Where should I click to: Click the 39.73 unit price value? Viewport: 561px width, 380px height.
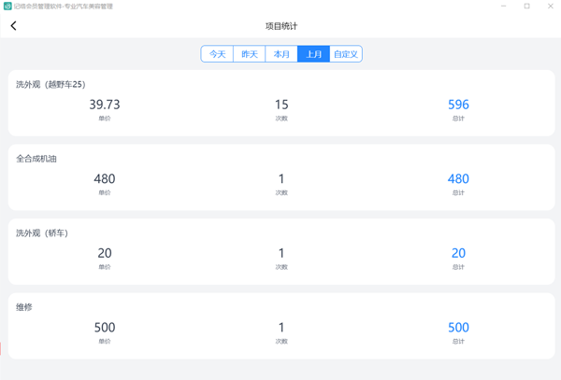(105, 105)
